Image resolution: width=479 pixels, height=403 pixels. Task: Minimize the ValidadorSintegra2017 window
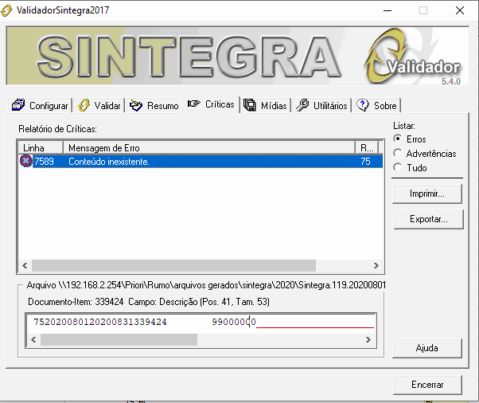tap(387, 10)
